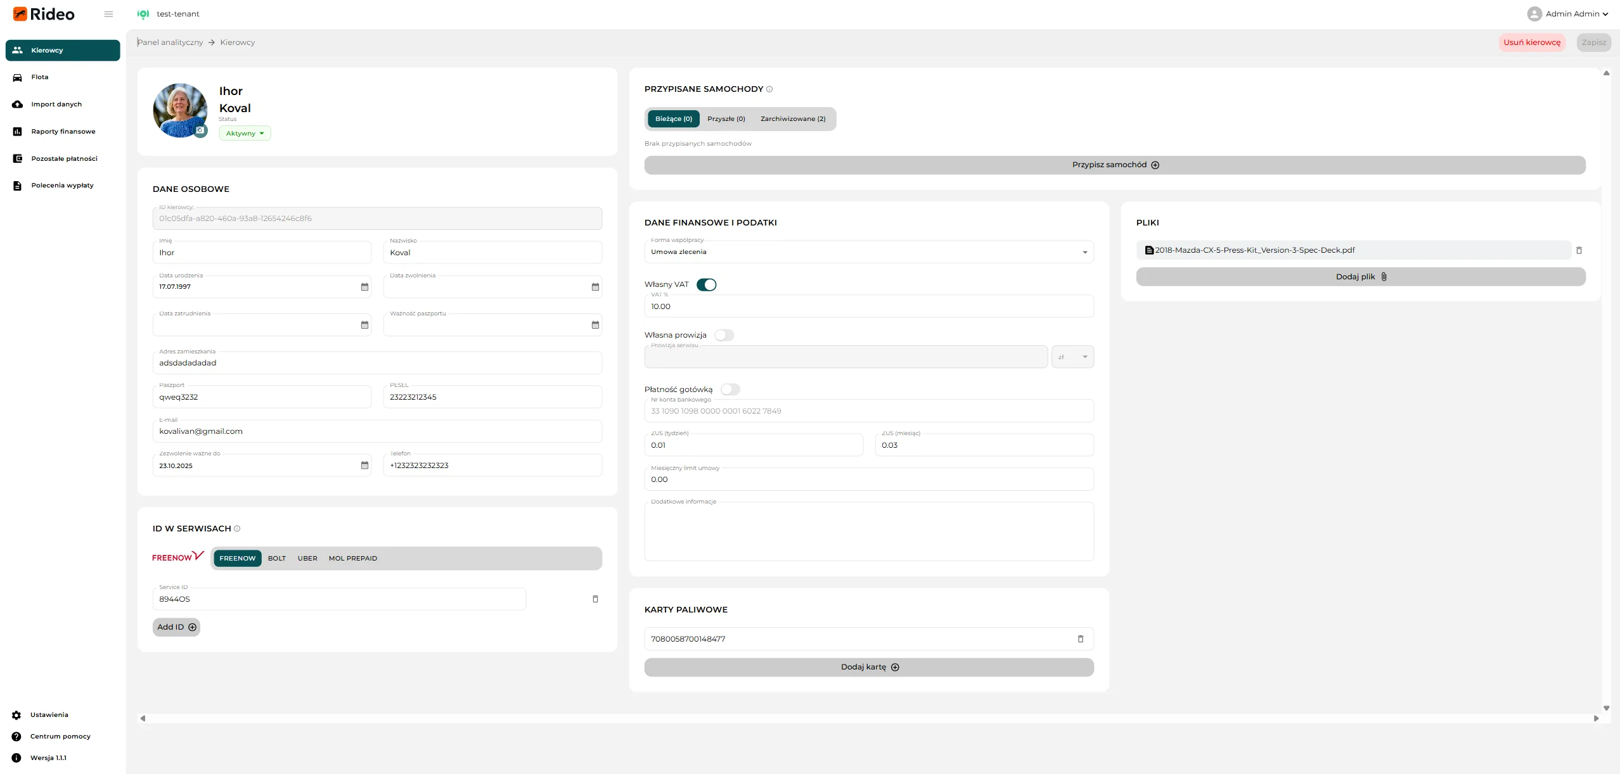This screenshot has height=774, width=1620.
Task: Click camera icon on driver photo
Action: [x=200, y=130]
